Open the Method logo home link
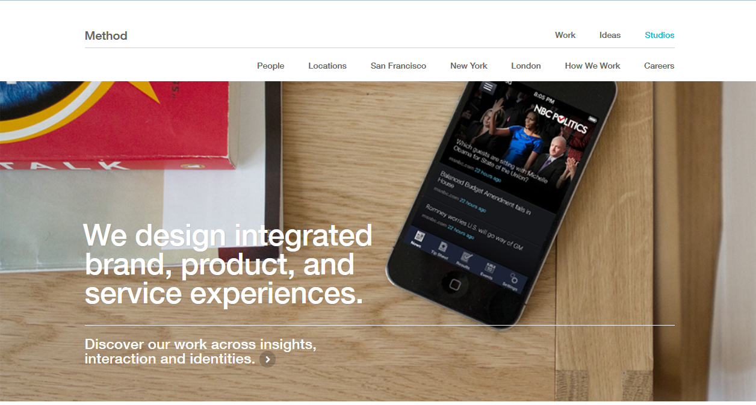This screenshot has width=756, height=405. (x=106, y=36)
